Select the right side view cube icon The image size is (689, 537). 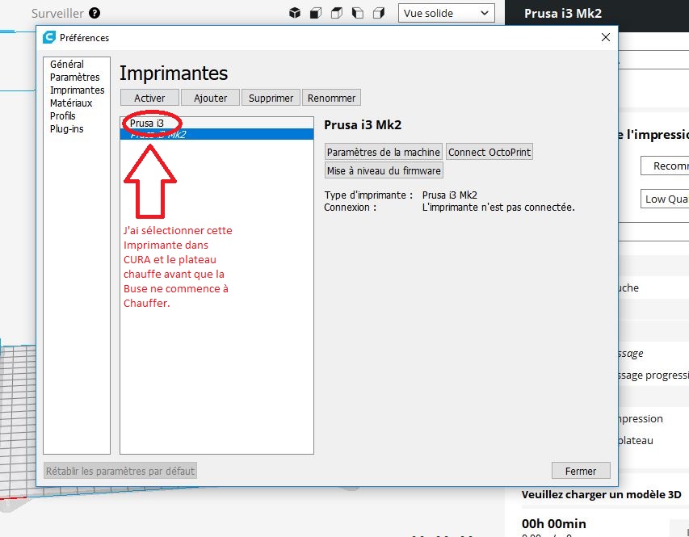(x=378, y=13)
